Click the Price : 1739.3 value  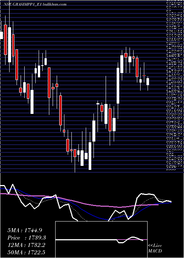(26, 238)
